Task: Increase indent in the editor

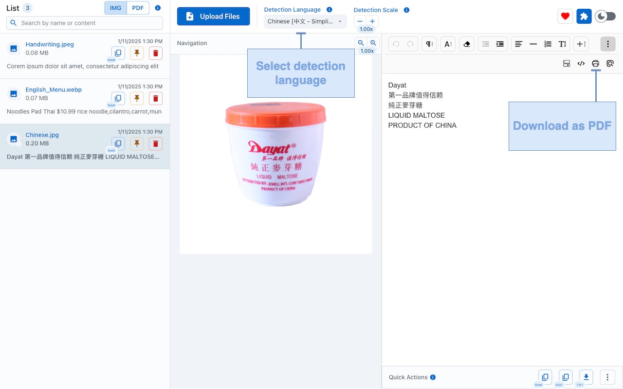Action: tap(500, 44)
